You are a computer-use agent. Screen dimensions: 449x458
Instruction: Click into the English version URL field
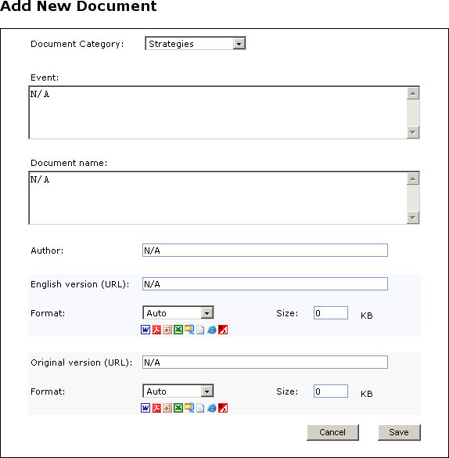point(265,284)
